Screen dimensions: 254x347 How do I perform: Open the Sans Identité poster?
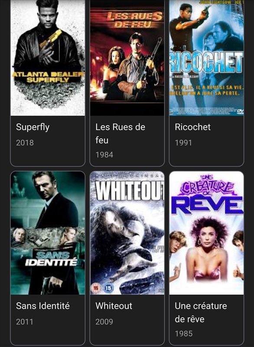(48, 233)
